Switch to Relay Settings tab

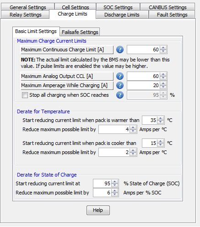click(x=25, y=15)
